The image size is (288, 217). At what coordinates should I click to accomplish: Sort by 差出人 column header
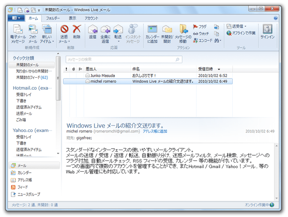pyautogui.click(x=107, y=69)
